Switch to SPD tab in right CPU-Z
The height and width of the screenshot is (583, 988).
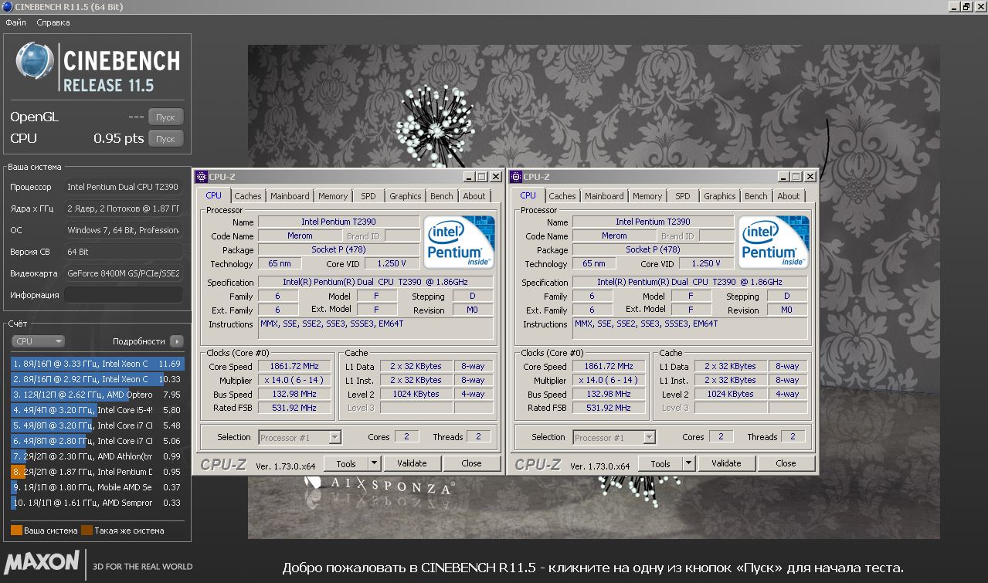[683, 196]
